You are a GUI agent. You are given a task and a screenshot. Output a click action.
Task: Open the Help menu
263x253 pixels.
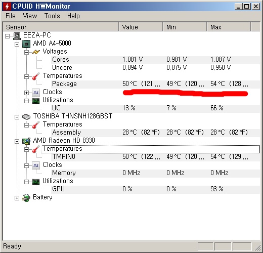click(73, 16)
